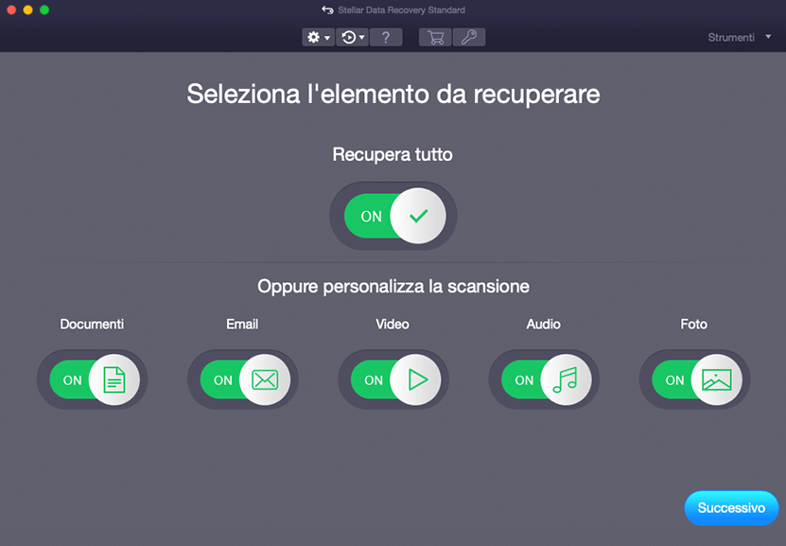Click the resume recovery clock icon
The image size is (786, 546).
[x=348, y=38]
